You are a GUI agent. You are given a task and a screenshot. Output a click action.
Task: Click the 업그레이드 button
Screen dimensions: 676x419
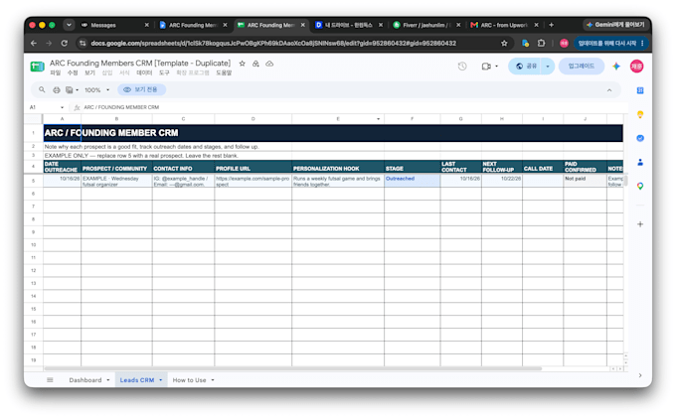[582, 67]
